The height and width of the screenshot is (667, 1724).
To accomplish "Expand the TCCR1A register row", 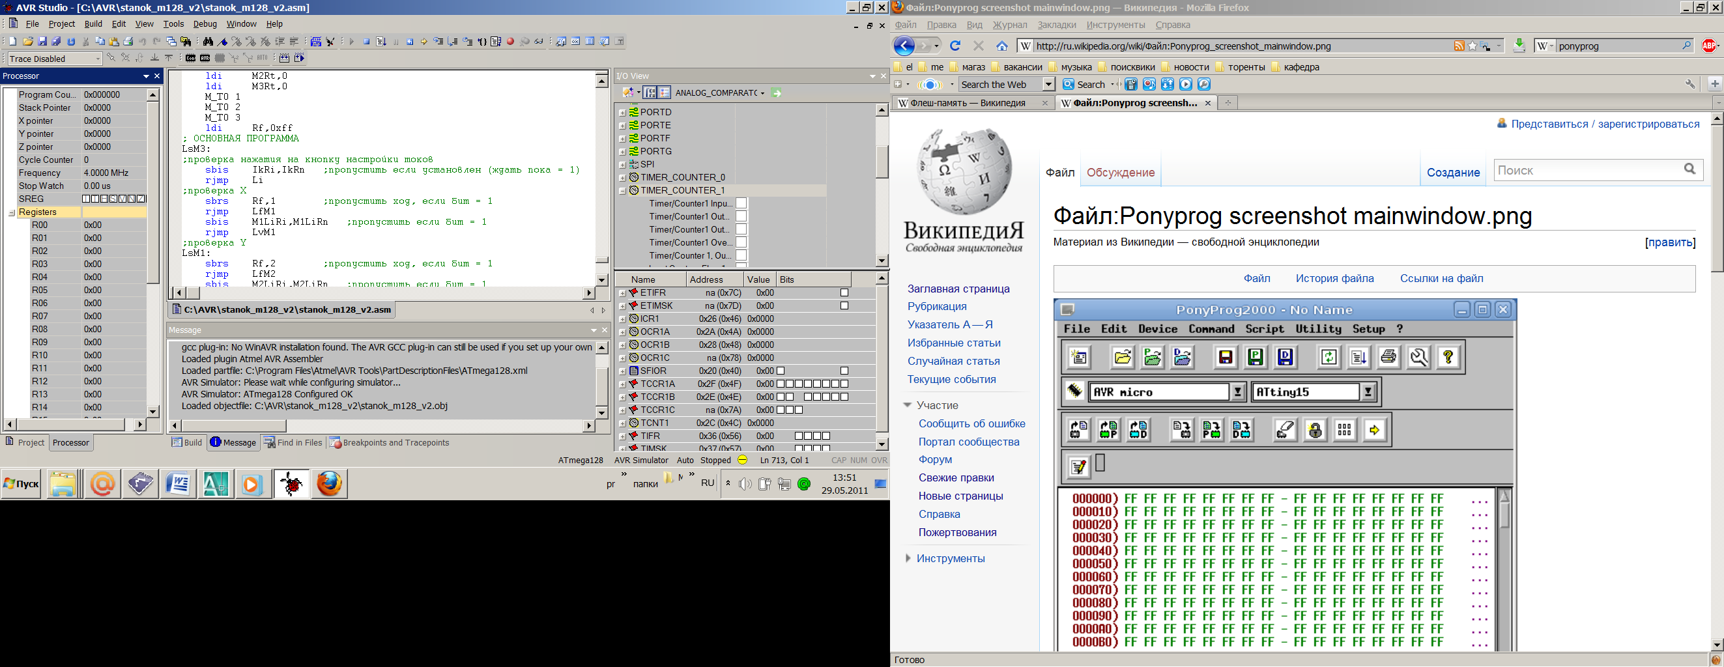I will click(622, 384).
